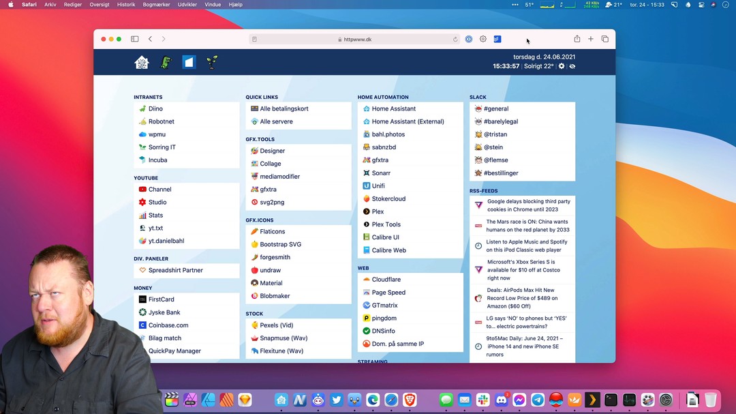Open the page settings gear in header
The image size is (736, 414).
[562, 66]
